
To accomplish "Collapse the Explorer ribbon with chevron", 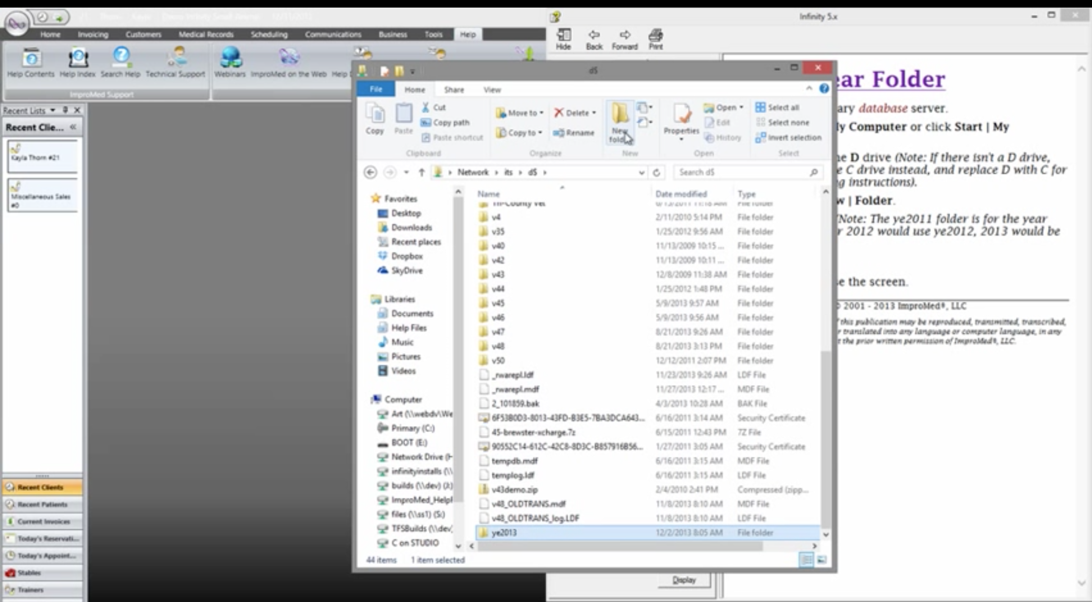I will tap(809, 88).
